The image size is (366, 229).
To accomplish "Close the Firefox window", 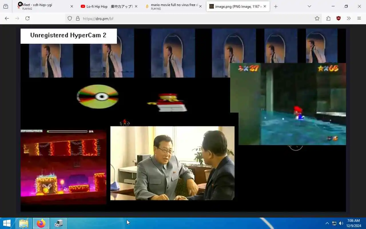I will click(x=359, y=6).
